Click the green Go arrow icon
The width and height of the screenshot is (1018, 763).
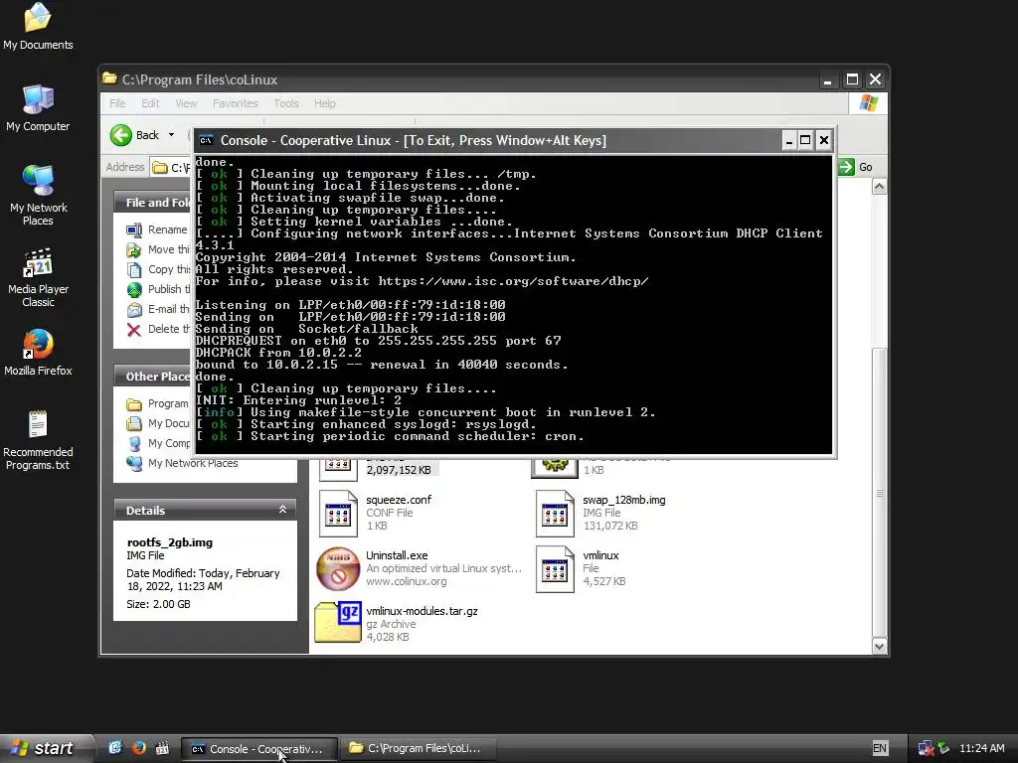pos(846,167)
